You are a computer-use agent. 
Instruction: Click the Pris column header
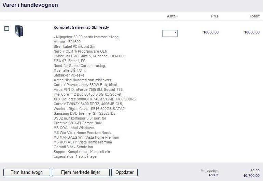pyautogui.click(x=214, y=16)
